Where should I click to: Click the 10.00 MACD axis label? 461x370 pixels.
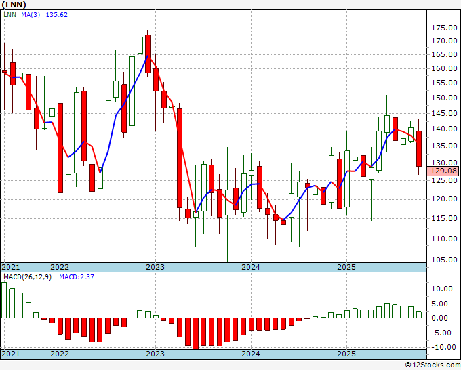(x=442, y=289)
